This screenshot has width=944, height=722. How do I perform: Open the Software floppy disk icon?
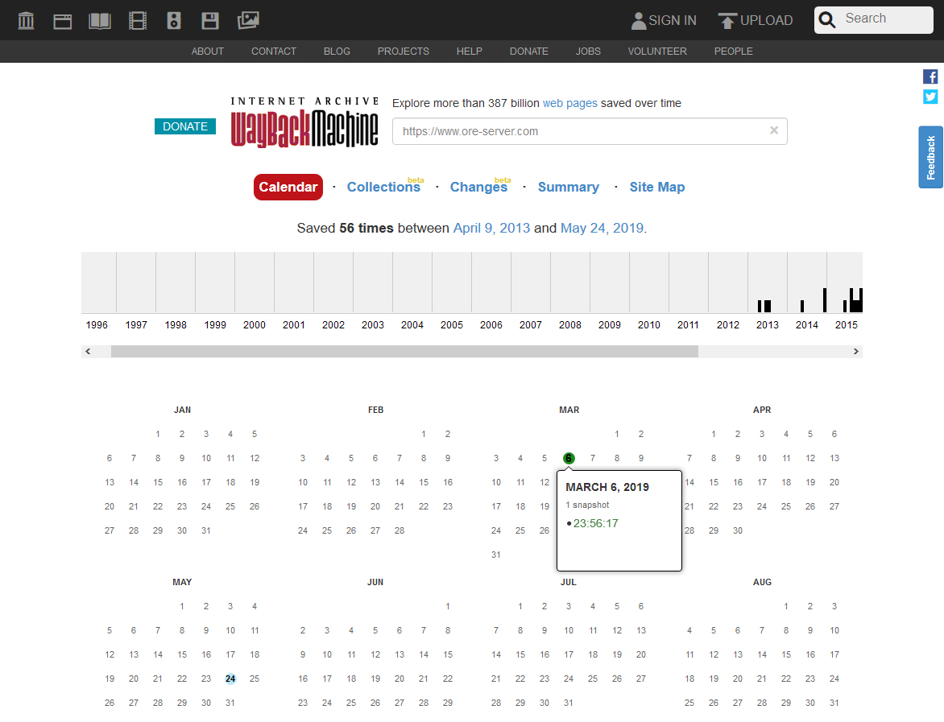pyautogui.click(x=210, y=21)
